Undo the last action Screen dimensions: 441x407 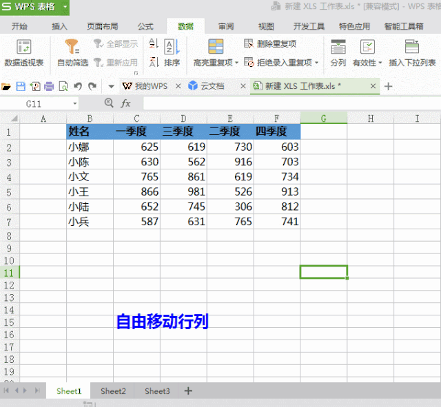pyautogui.click(x=78, y=86)
